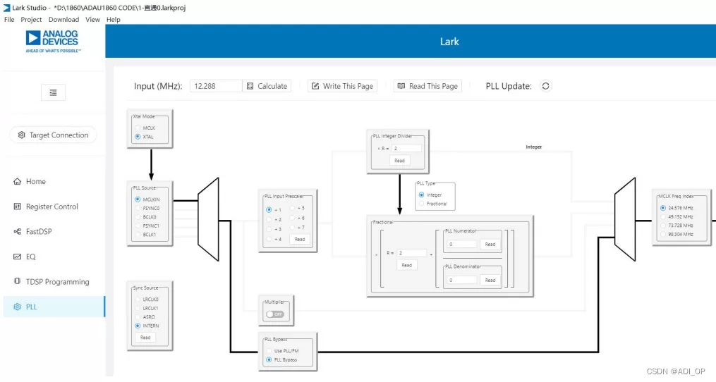Select prescaler divide by 1
Viewport: 716px width, 382px height.
(269, 210)
